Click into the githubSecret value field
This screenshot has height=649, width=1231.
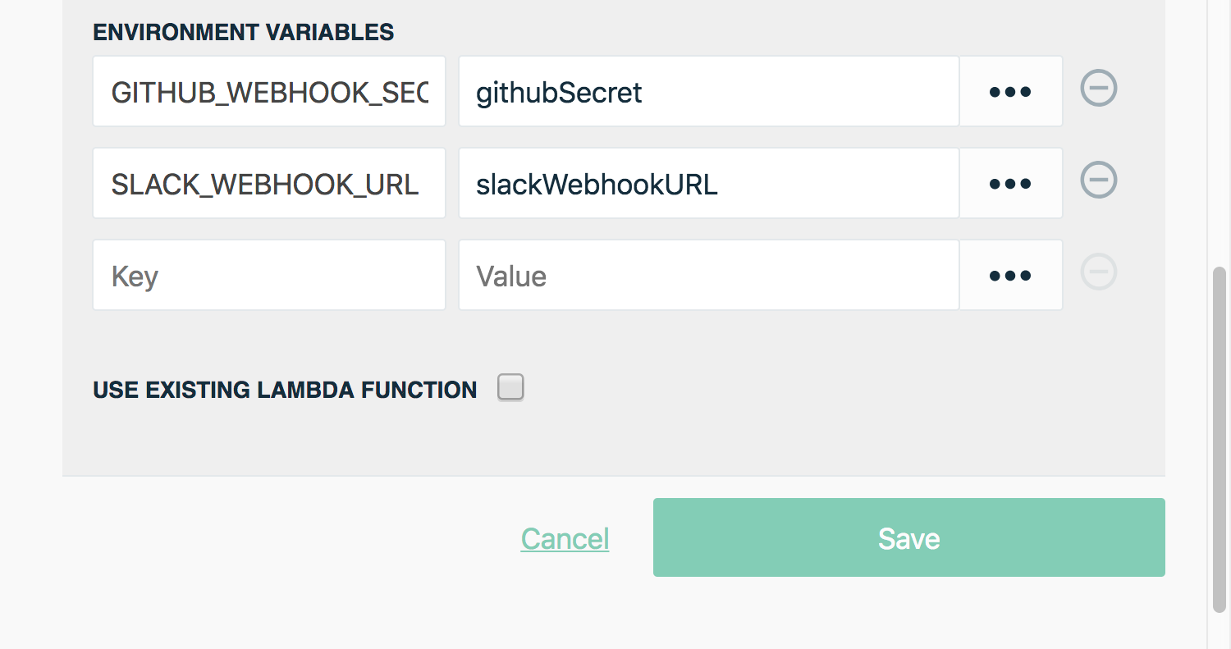[x=708, y=91]
